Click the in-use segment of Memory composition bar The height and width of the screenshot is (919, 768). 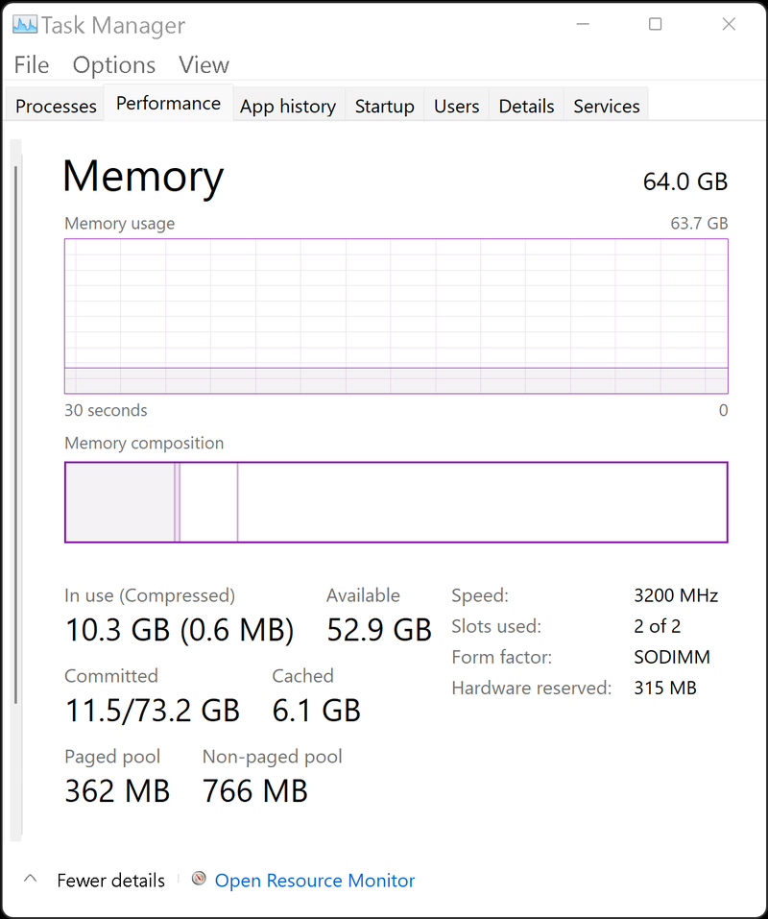(x=120, y=502)
